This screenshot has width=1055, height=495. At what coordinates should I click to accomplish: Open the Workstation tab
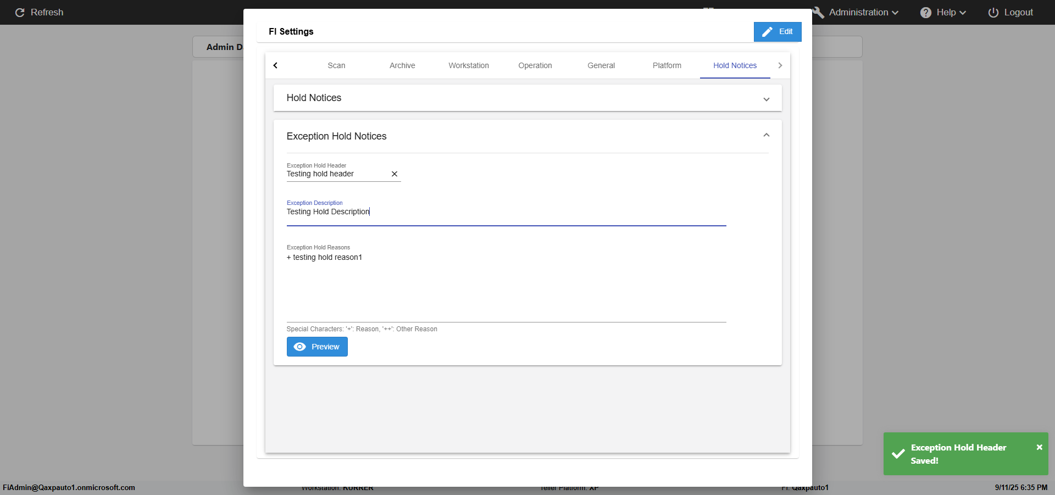pyautogui.click(x=468, y=65)
